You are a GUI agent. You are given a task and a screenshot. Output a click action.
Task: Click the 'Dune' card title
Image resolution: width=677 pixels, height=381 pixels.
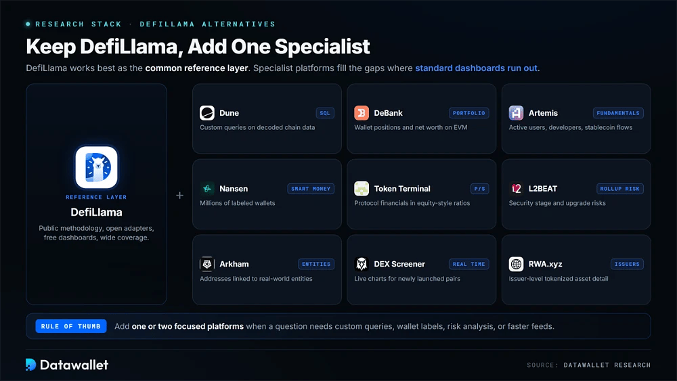point(229,113)
